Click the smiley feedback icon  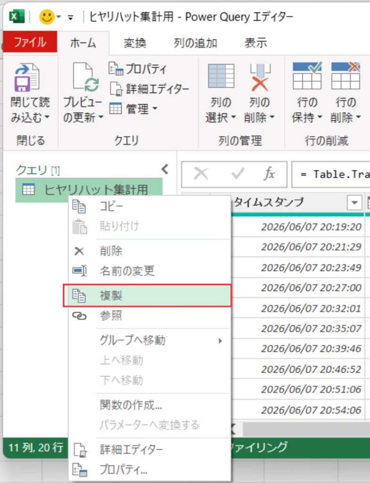coord(47,17)
